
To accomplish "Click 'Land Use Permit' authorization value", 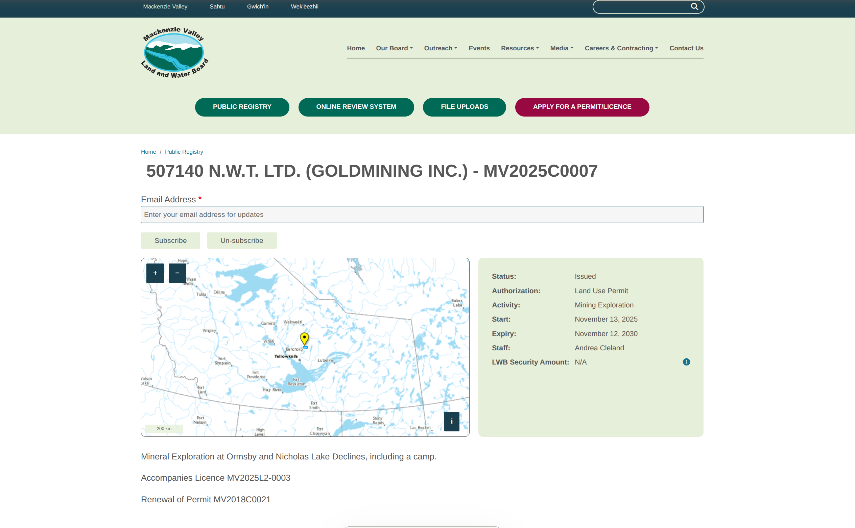I will pos(601,291).
